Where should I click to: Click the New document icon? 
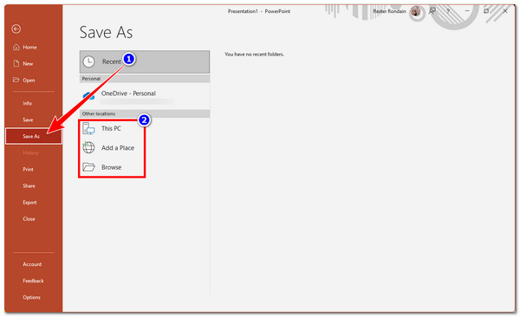point(16,63)
